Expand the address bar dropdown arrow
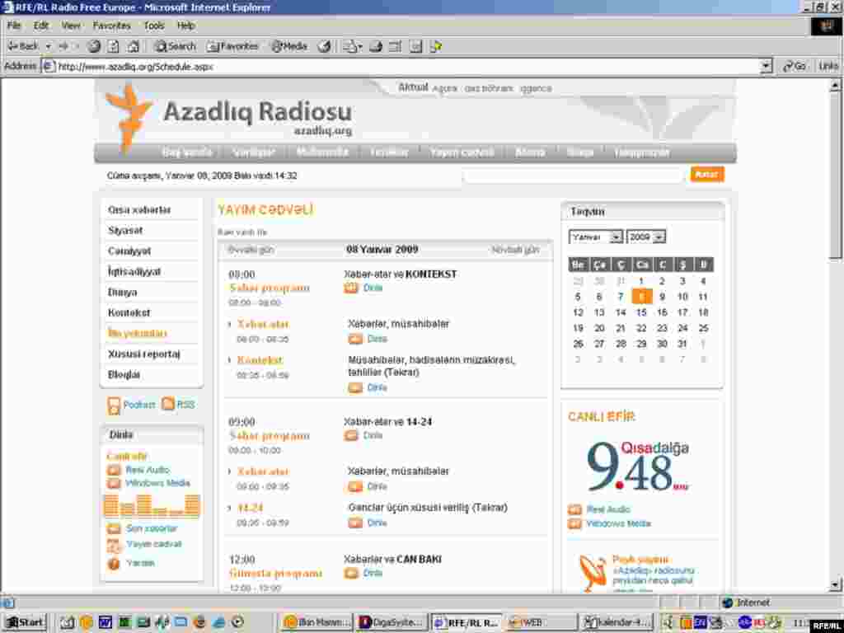 [x=766, y=65]
